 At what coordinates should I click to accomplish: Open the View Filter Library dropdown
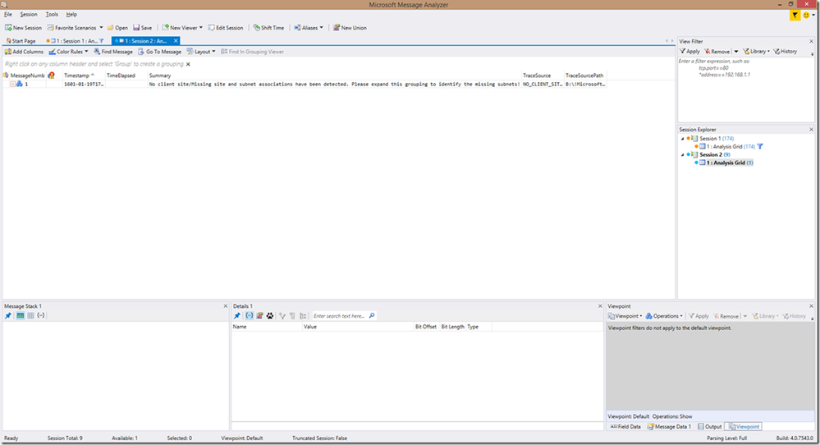point(756,51)
